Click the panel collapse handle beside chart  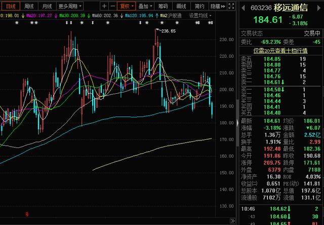(237, 123)
